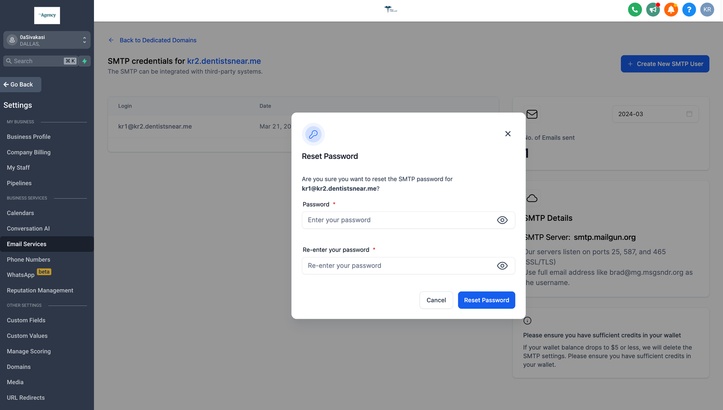Open the megaphone announcements icon
This screenshot has width=723, height=410.
[653, 9]
